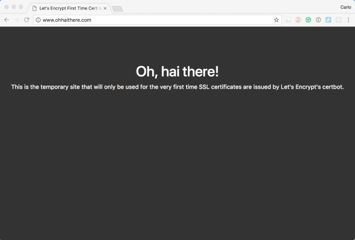Reload the current page
355x240 pixels.
tap(27, 20)
